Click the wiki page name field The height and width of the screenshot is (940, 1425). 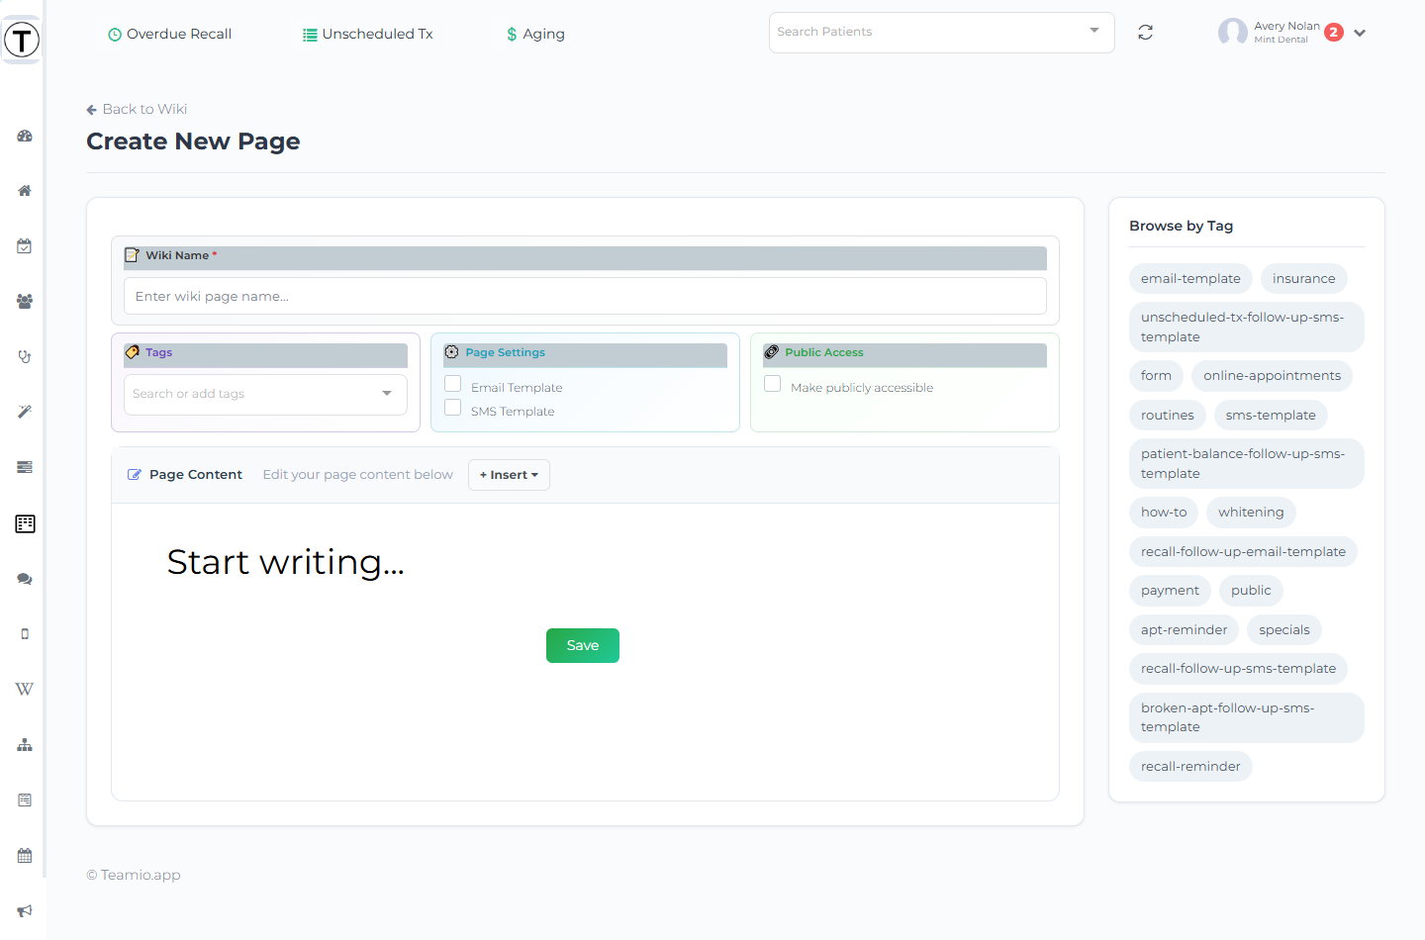tap(585, 296)
